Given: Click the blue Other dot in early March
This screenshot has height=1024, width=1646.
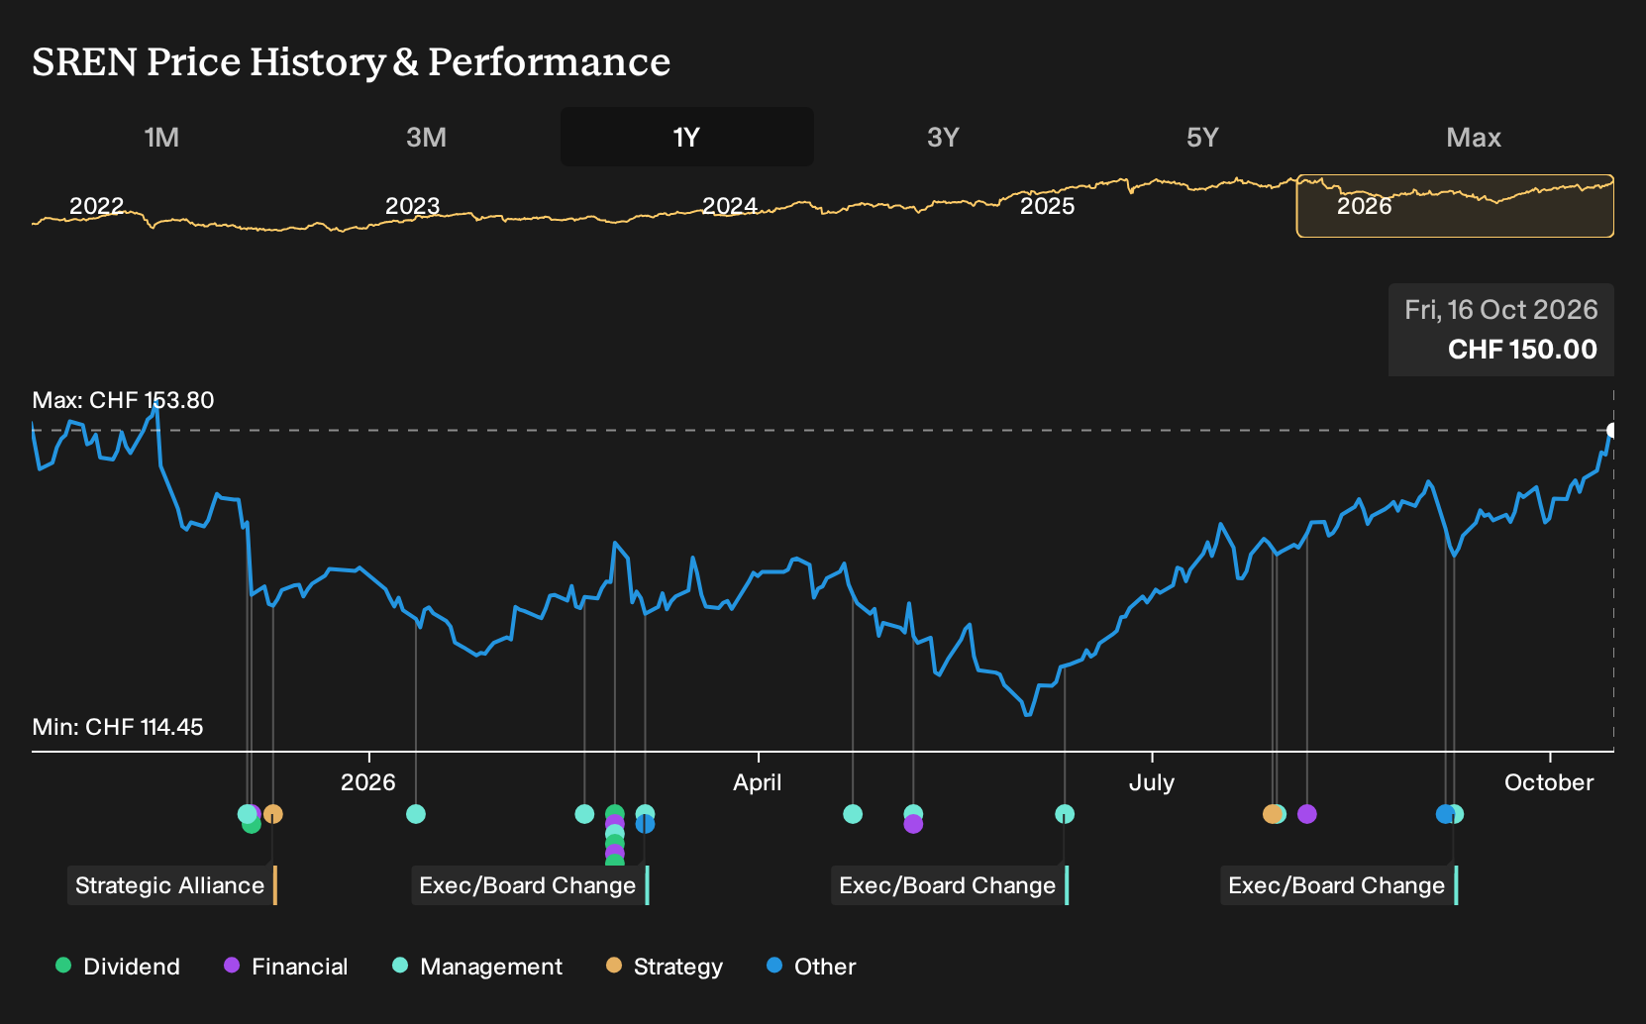Looking at the screenshot, I should point(645,824).
